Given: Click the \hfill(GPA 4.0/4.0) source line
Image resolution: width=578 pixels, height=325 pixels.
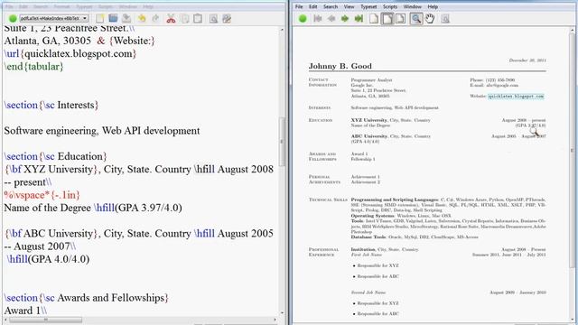Looking at the screenshot, I should [x=48, y=259].
